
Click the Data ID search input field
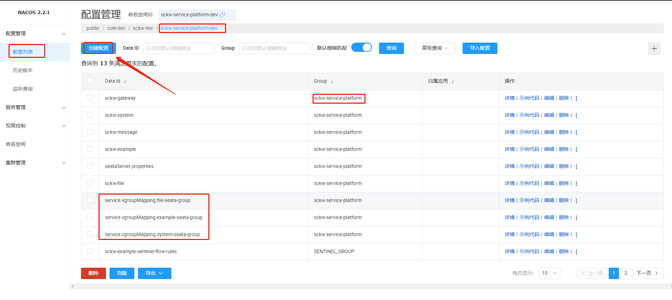pos(178,48)
